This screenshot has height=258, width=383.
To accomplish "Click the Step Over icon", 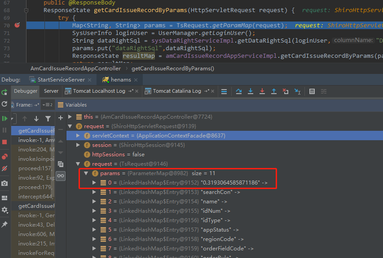I will [x=238, y=91].
